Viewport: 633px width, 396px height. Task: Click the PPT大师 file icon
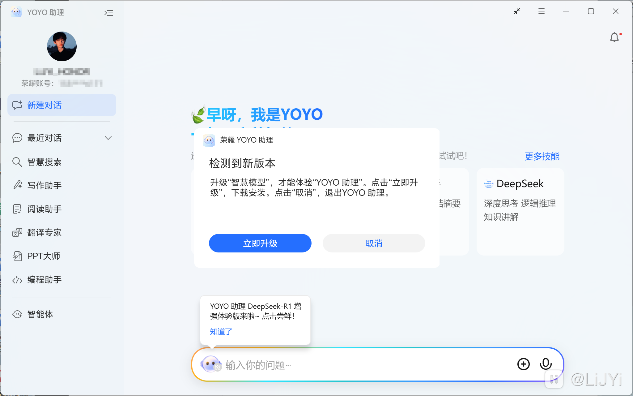17,256
